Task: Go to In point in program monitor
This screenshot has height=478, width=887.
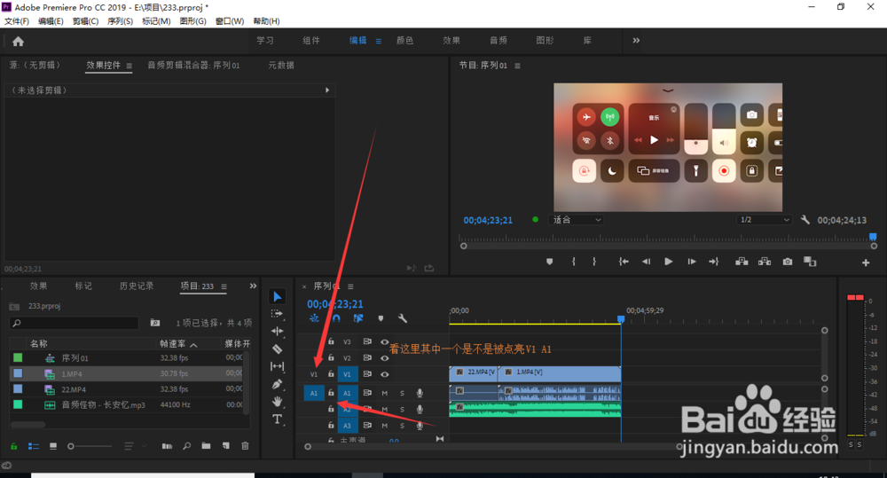Action: click(624, 262)
